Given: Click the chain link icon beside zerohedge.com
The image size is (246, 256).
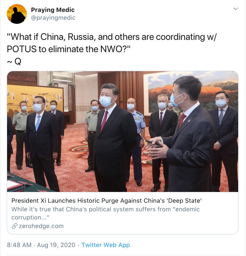Looking at the screenshot, I should [15, 226].
